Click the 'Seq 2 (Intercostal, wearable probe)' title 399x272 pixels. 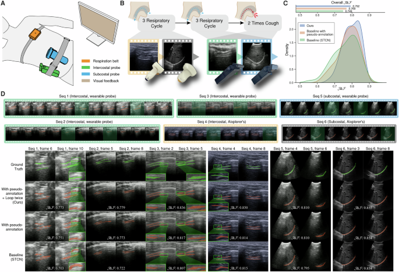click(x=84, y=122)
